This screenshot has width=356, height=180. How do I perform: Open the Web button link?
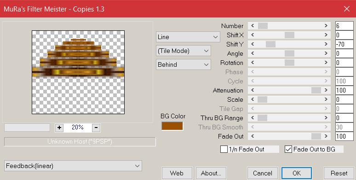point(177,173)
